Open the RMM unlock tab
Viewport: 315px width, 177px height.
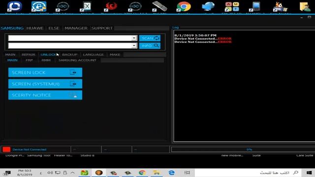(x=46, y=60)
